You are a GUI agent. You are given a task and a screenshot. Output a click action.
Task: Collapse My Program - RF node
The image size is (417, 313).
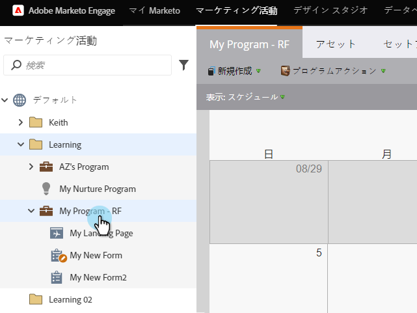tap(31, 211)
